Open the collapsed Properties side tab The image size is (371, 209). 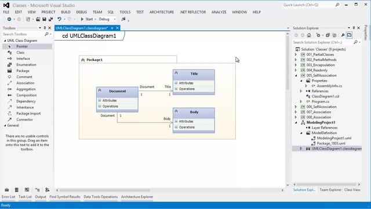coord(366,33)
